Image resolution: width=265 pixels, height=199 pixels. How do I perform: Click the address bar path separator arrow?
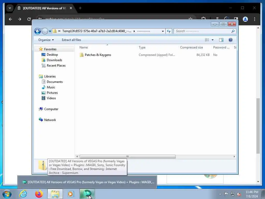(134, 31)
